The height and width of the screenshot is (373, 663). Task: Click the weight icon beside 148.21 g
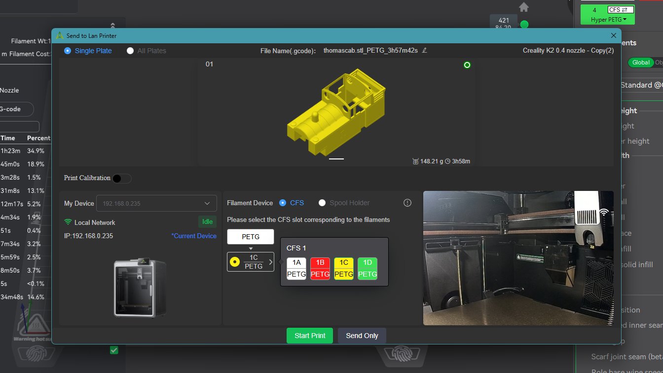(x=415, y=161)
